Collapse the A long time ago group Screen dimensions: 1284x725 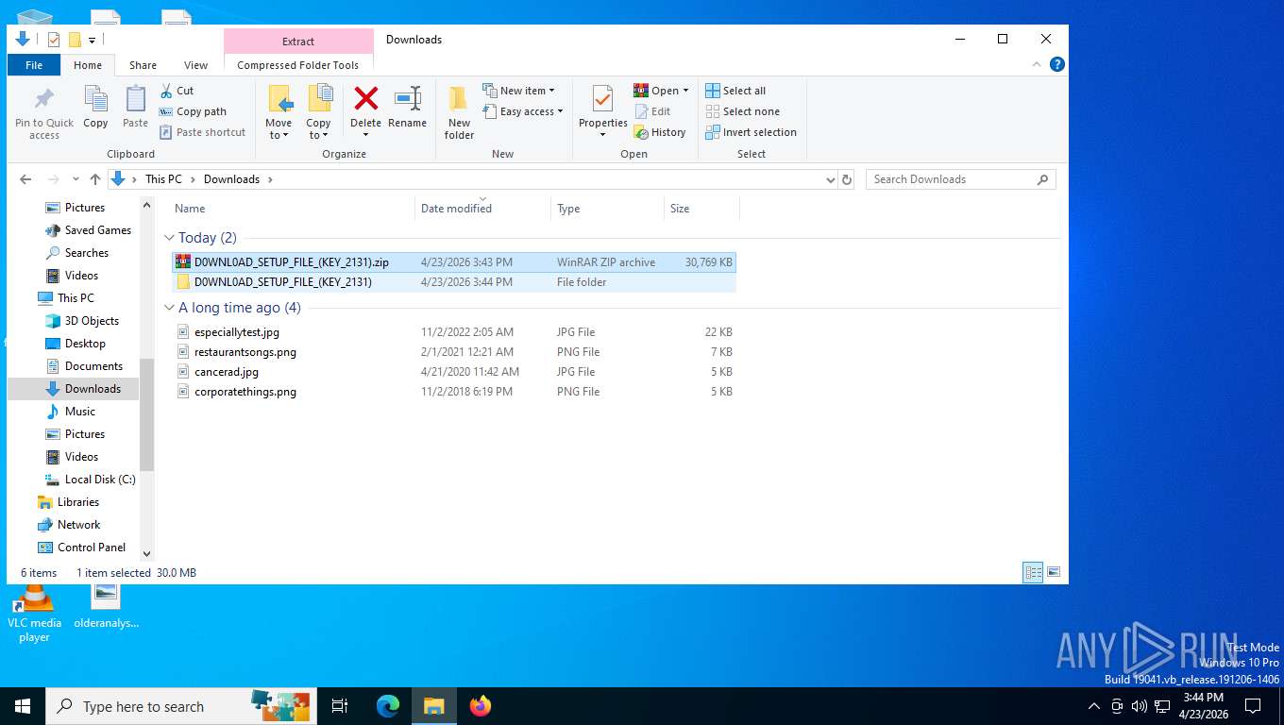point(170,308)
